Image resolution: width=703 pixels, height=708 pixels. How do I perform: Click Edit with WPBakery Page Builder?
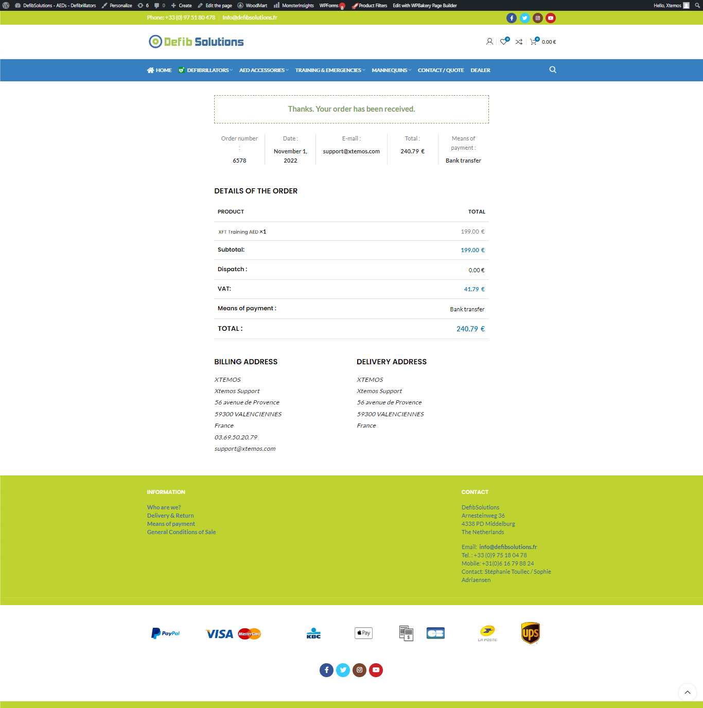(425, 6)
